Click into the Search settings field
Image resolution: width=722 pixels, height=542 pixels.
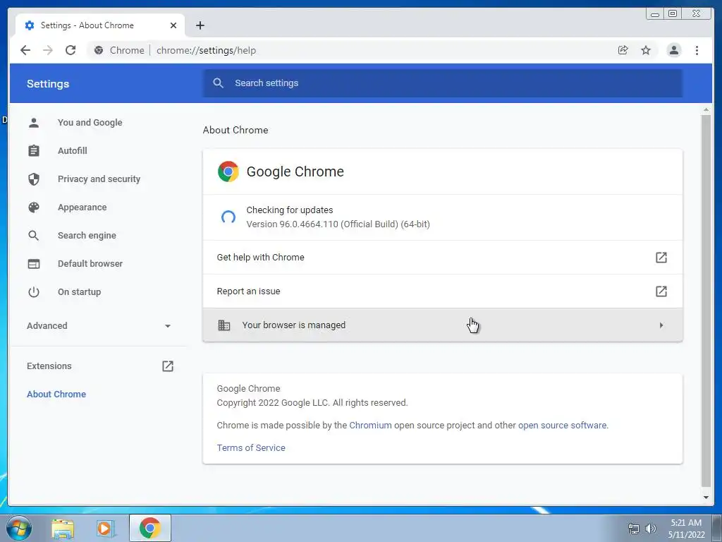tap(443, 83)
